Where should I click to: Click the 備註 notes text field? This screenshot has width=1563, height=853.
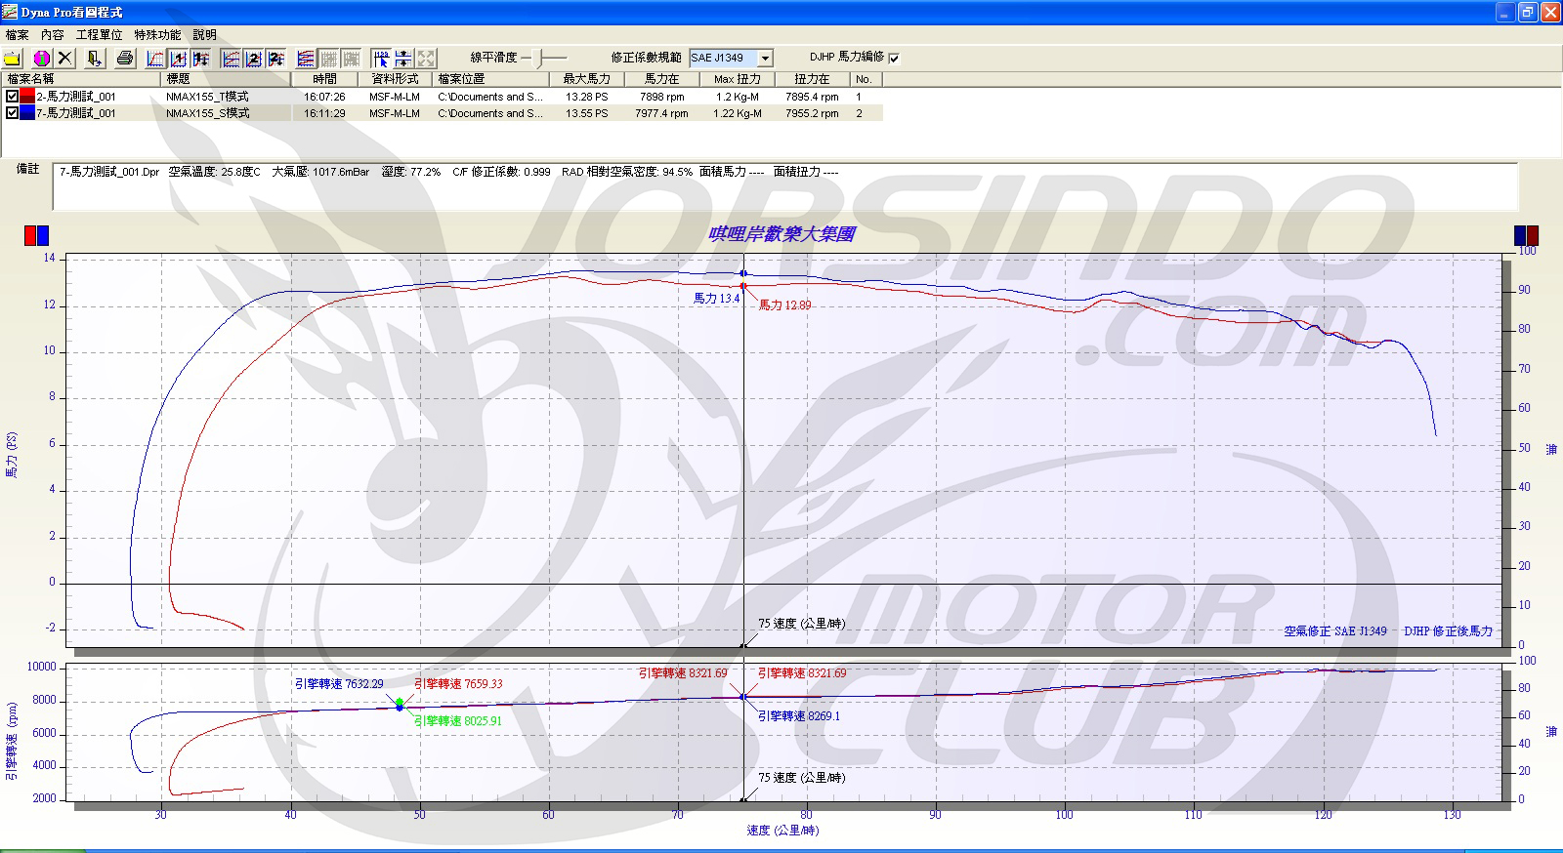click(x=784, y=186)
